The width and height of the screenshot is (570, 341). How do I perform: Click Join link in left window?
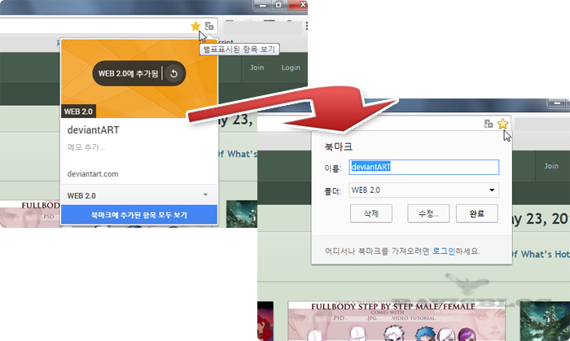pos(256,68)
